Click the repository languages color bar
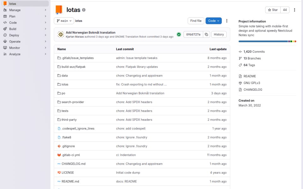 pos(267,41)
